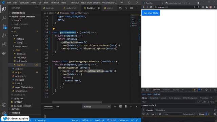Split the editor to the right
Viewport: 217px width, 122px height.
click(131, 8)
